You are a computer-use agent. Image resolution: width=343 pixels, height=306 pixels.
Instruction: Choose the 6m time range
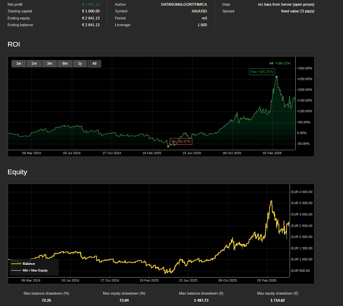tap(65, 64)
